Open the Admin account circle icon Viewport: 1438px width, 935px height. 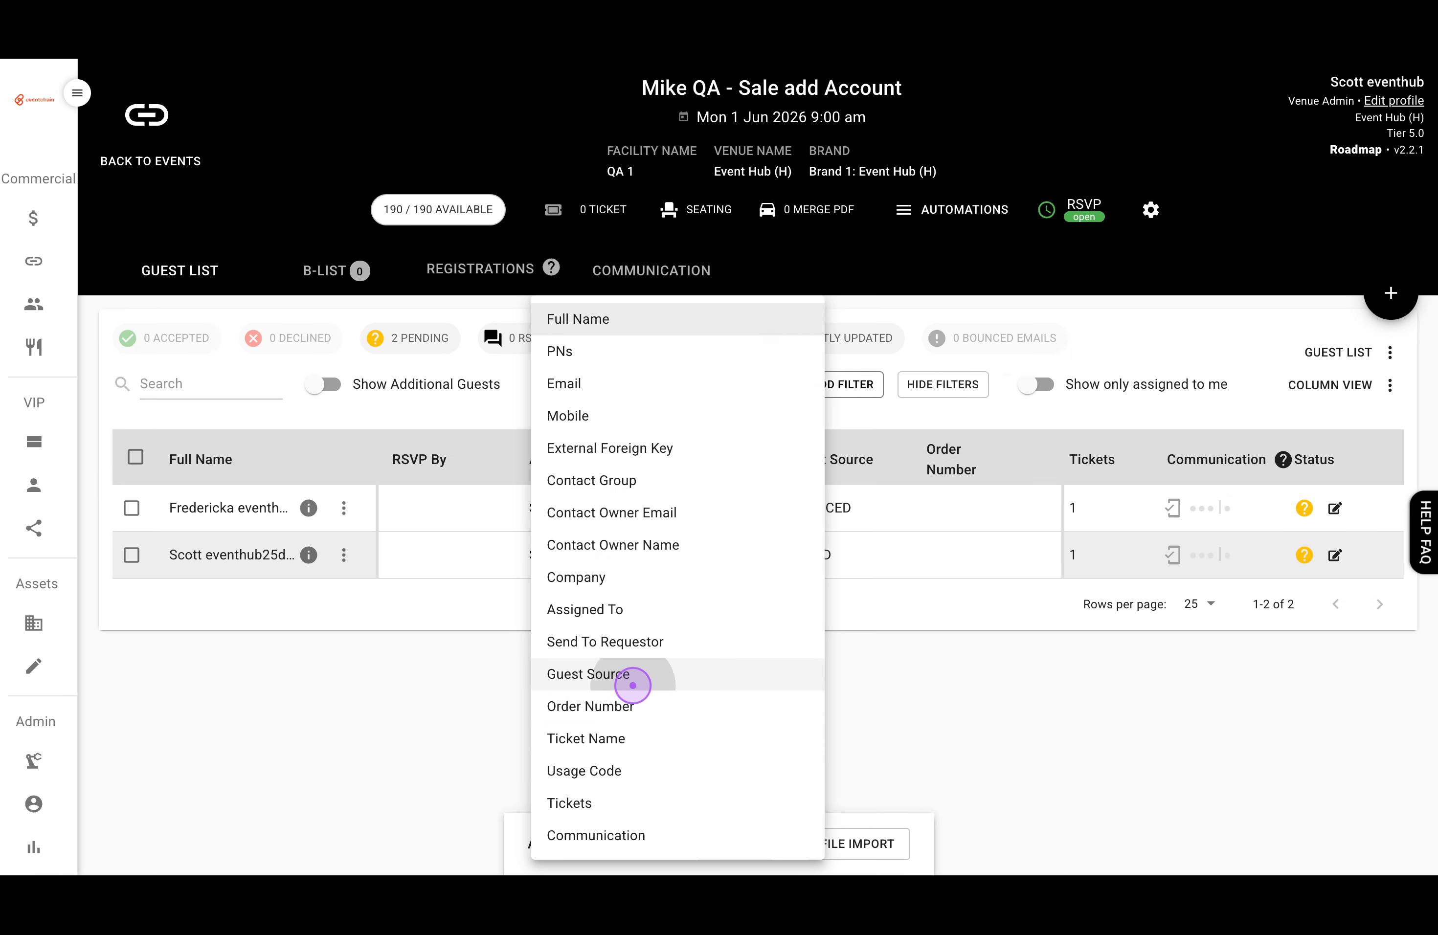[x=34, y=804]
